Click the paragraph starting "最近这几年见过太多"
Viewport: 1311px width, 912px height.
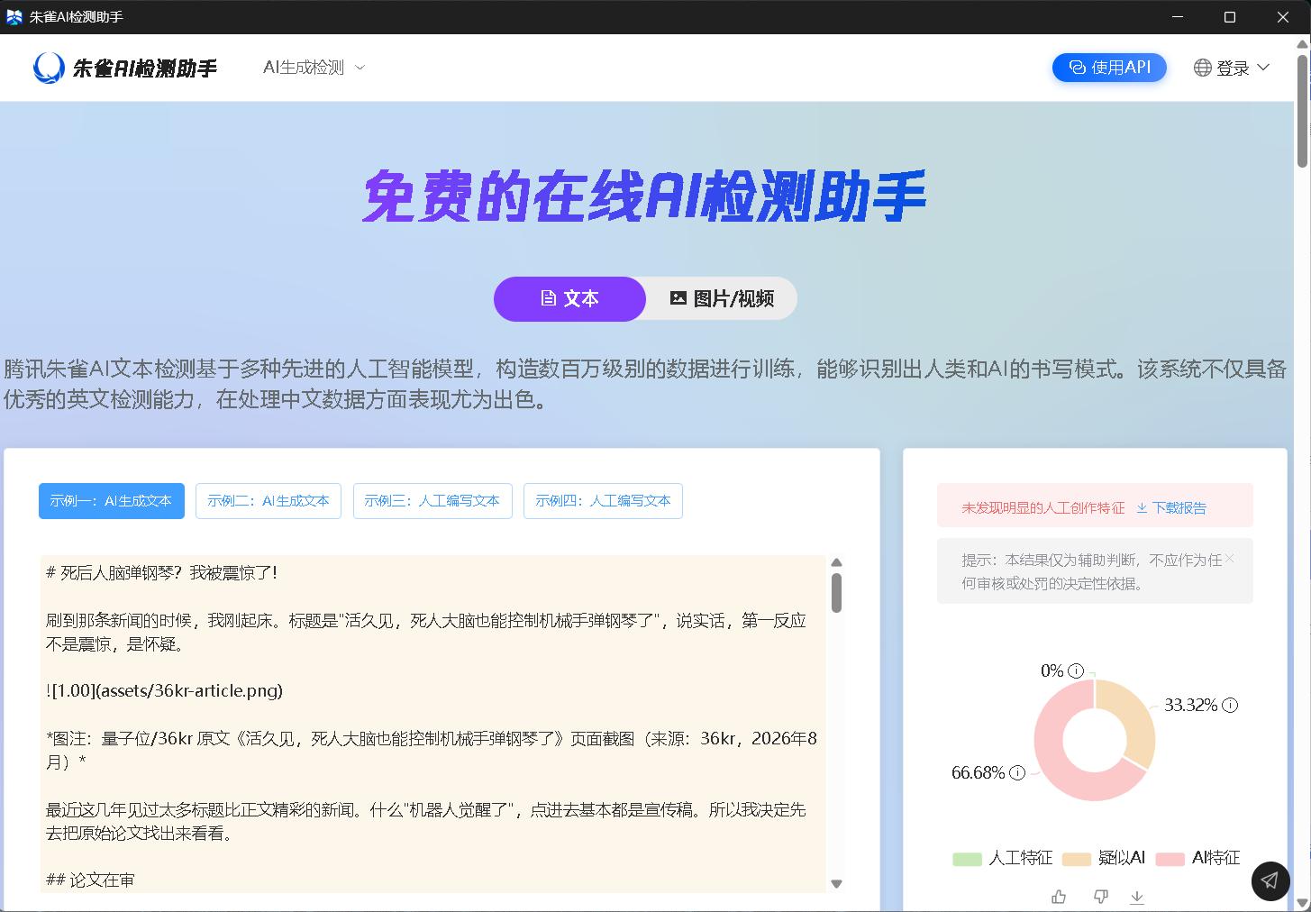[426, 822]
